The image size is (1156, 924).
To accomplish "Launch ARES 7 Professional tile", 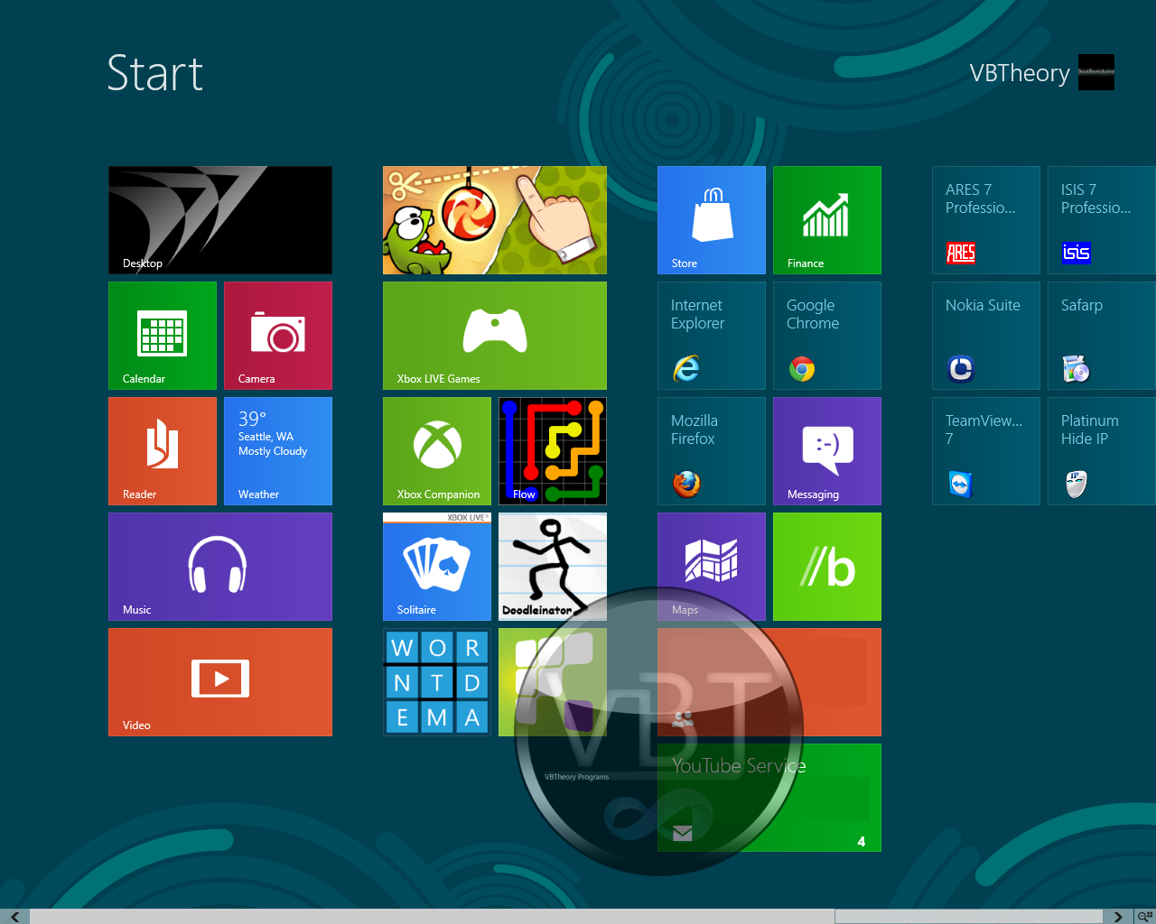I will point(986,220).
